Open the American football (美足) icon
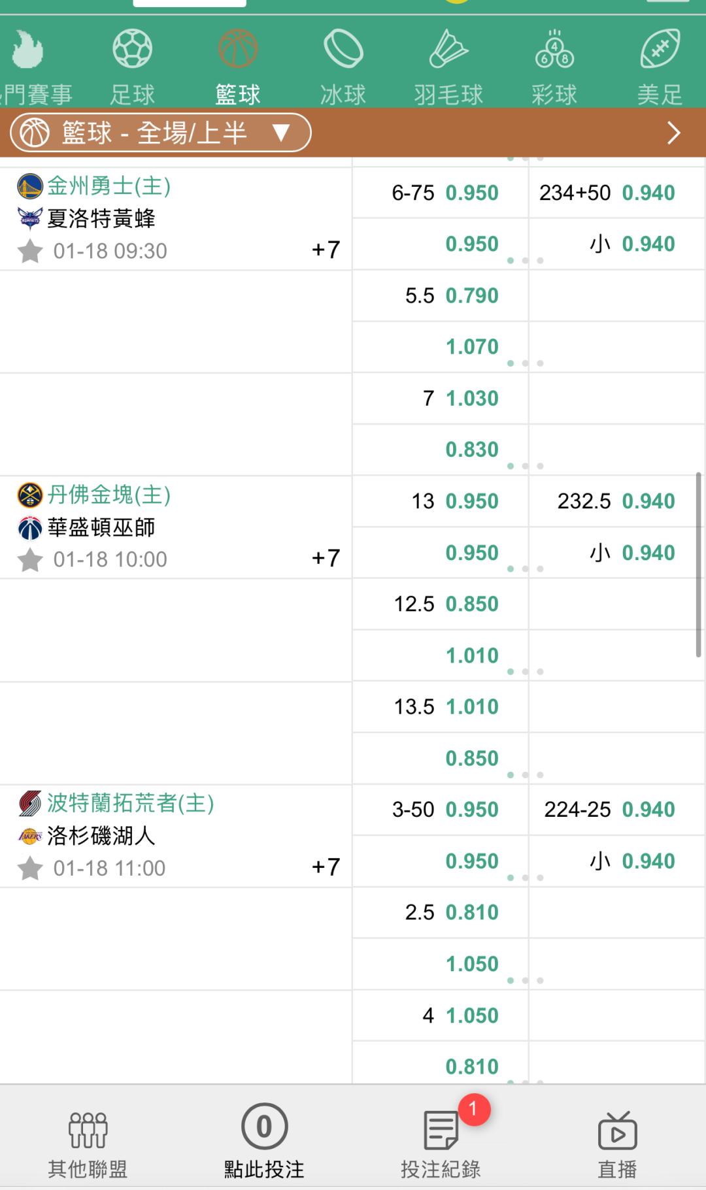The height and width of the screenshot is (1190, 706). [x=660, y=50]
